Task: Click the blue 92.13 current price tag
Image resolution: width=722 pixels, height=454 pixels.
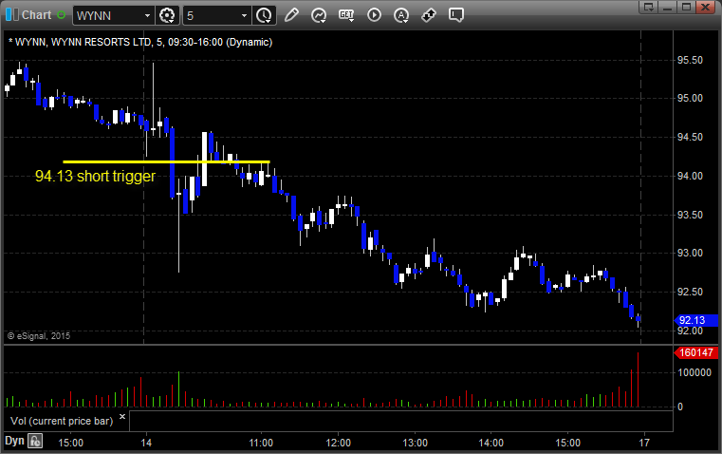Action: click(x=695, y=320)
